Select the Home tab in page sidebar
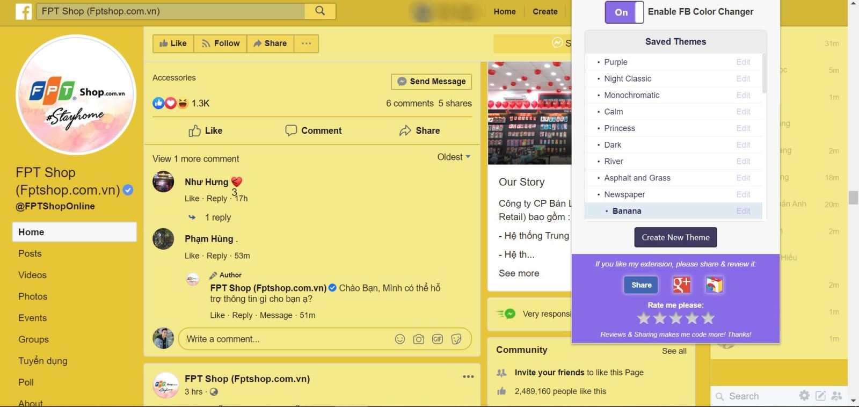 pyautogui.click(x=74, y=232)
